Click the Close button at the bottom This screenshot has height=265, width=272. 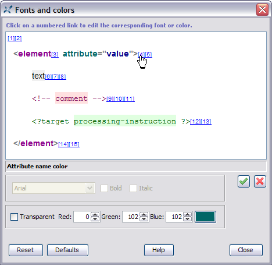point(246,250)
